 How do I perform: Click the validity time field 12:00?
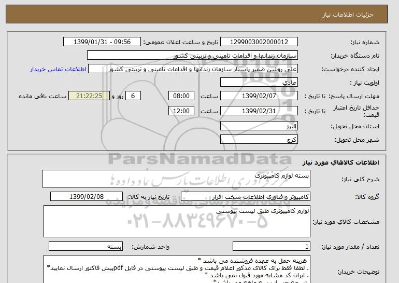(181, 111)
